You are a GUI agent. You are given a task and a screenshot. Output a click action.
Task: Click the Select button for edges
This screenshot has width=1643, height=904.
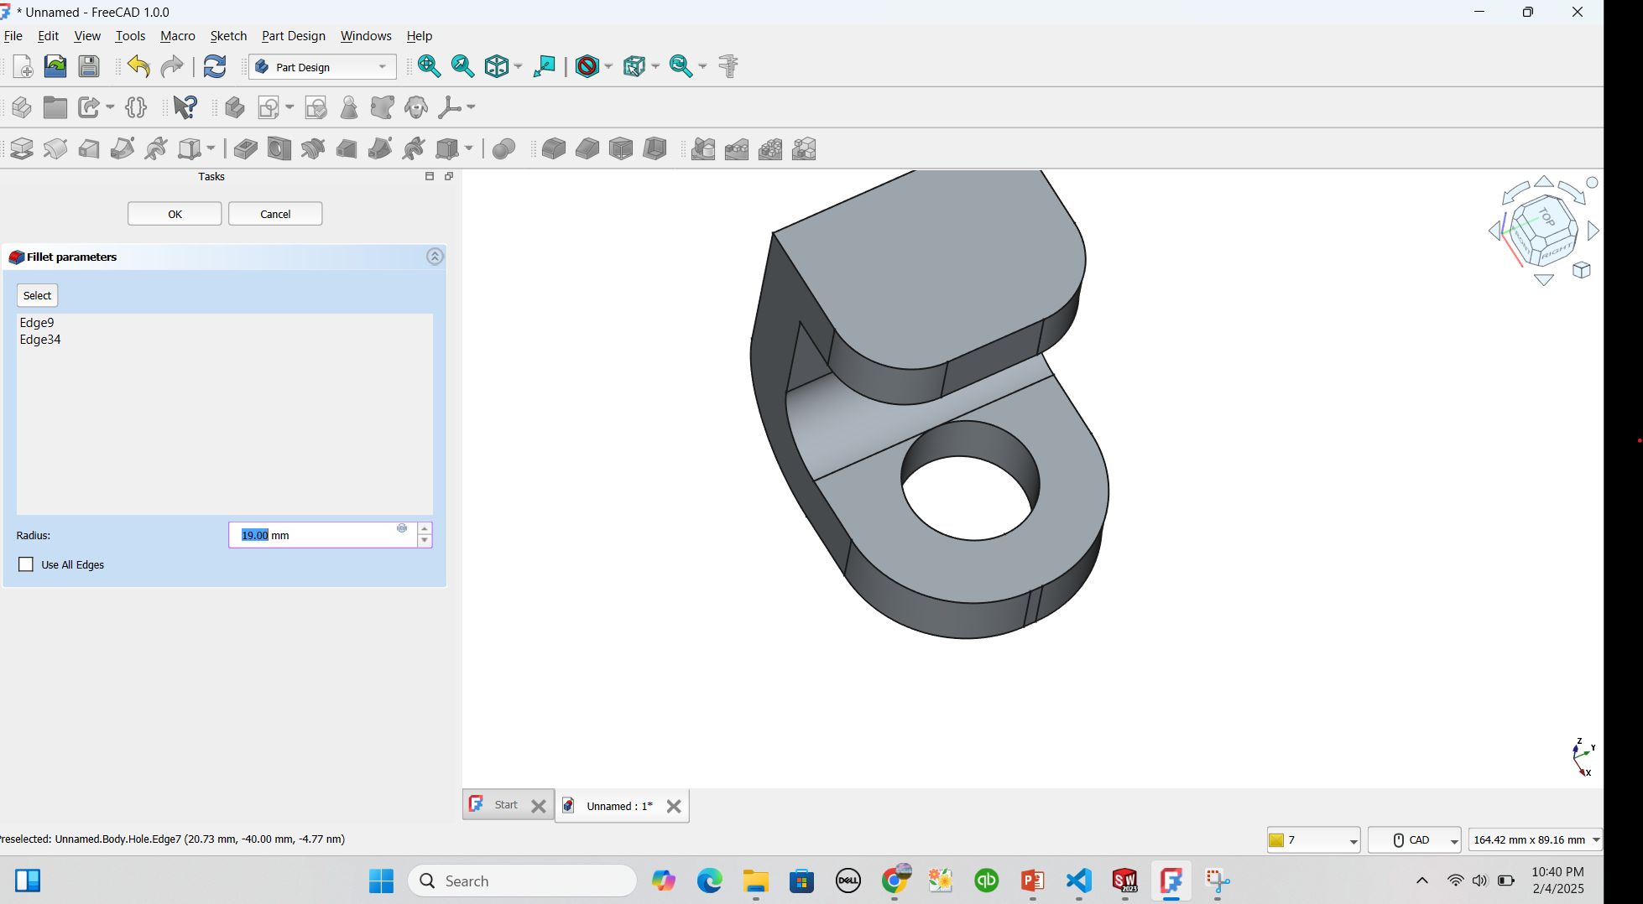click(37, 295)
